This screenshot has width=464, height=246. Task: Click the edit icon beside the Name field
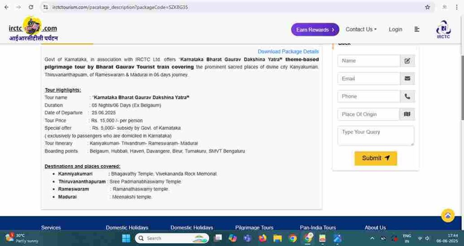pyautogui.click(x=407, y=61)
